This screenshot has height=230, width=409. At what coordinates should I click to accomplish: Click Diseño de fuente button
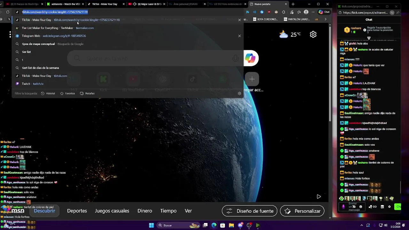[250, 211]
